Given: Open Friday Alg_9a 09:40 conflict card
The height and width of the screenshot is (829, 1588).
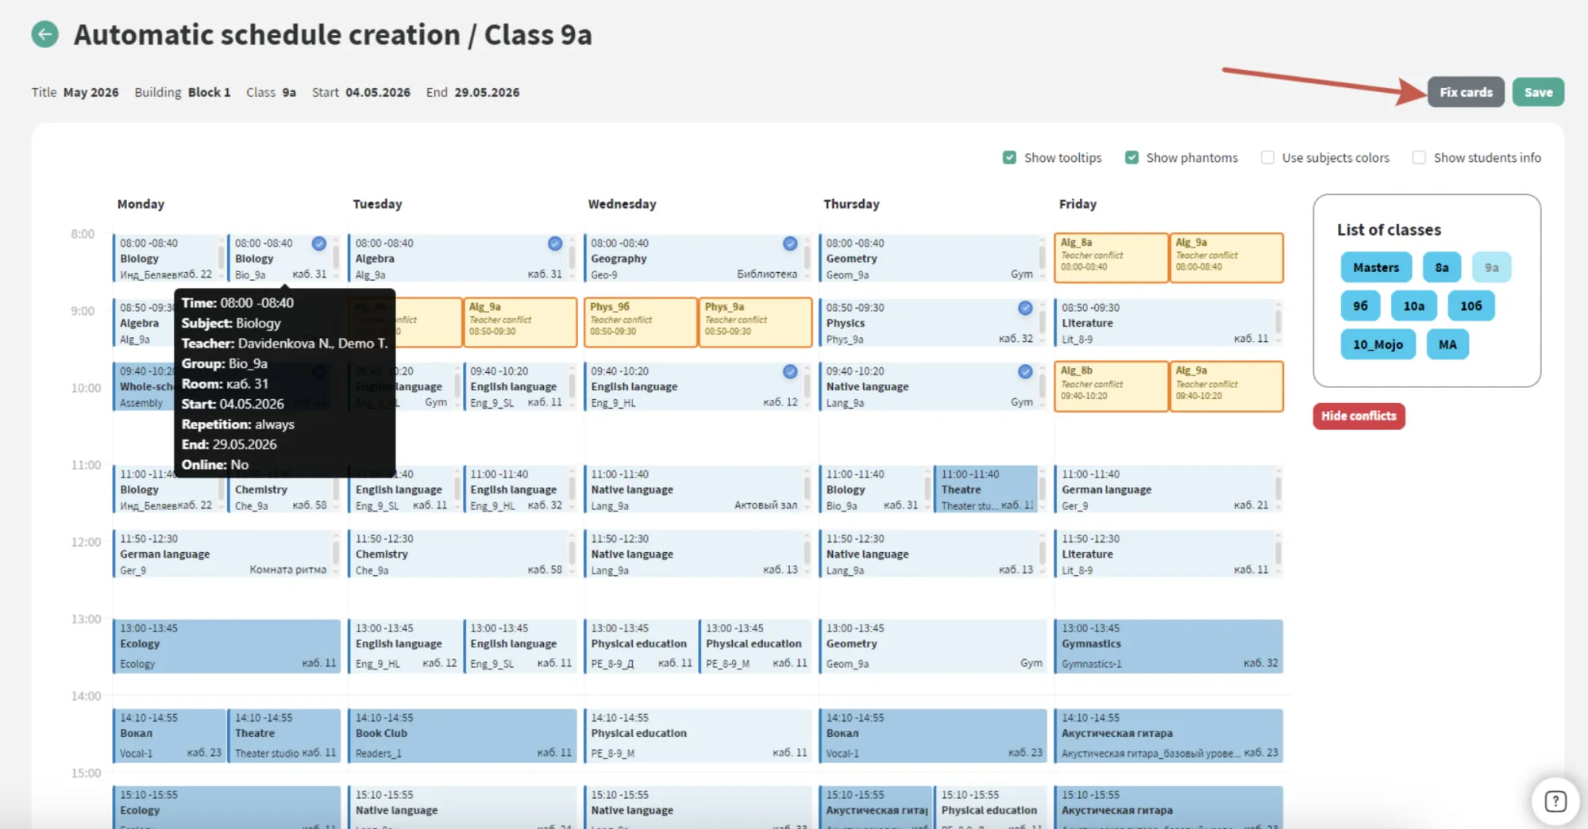Looking at the screenshot, I should pyautogui.click(x=1226, y=386).
